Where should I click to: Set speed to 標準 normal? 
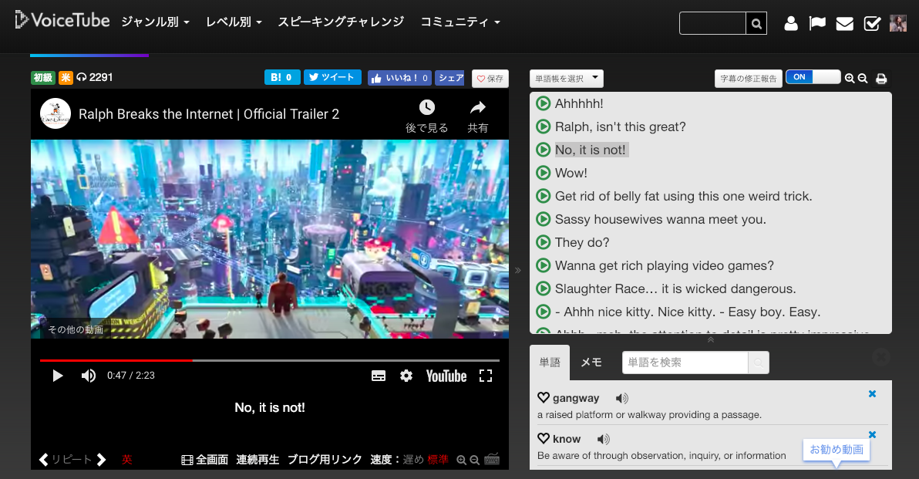(438, 460)
